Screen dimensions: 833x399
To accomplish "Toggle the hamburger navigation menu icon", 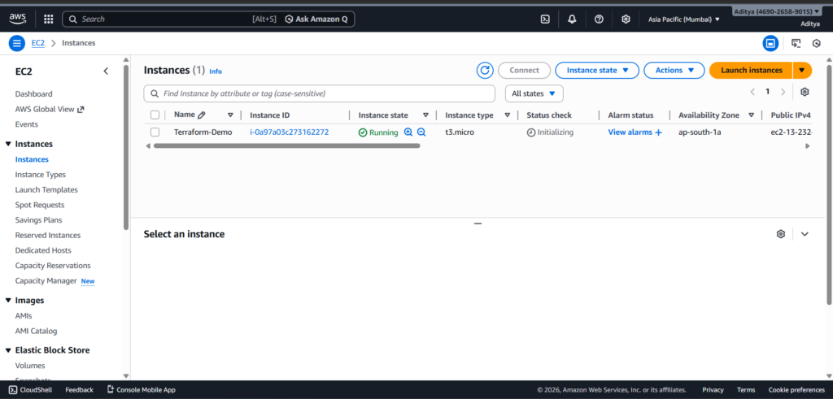I will pyautogui.click(x=17, y=43).
